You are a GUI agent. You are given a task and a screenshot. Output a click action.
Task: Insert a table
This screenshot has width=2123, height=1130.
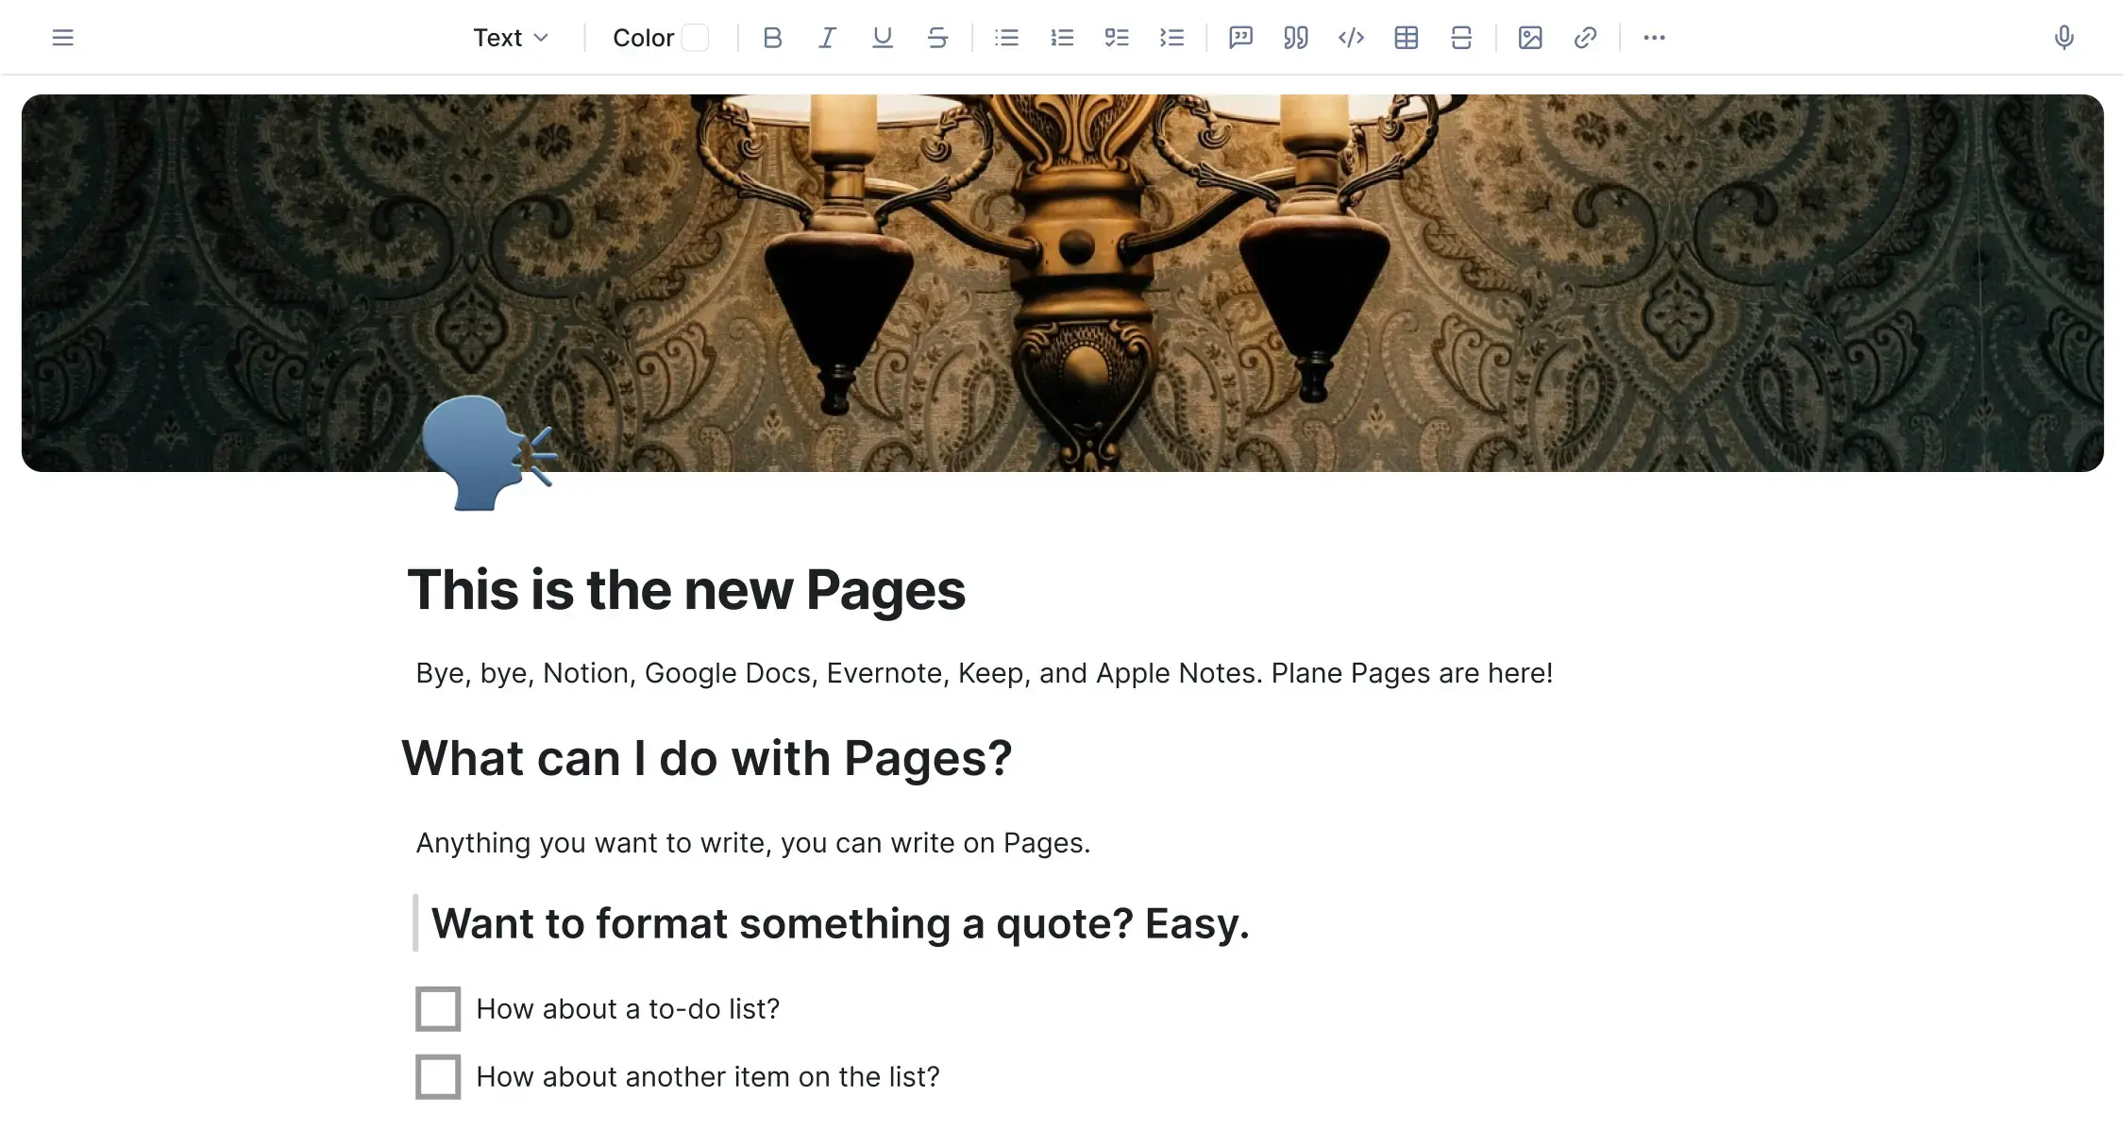tap(1406, 38)
